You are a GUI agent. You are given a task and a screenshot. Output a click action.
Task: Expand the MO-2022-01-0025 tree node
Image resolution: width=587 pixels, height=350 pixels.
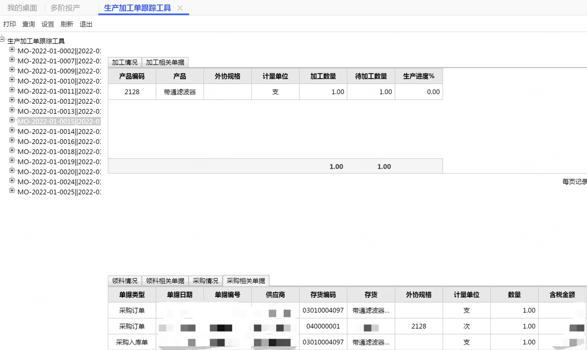coord(12,190)
